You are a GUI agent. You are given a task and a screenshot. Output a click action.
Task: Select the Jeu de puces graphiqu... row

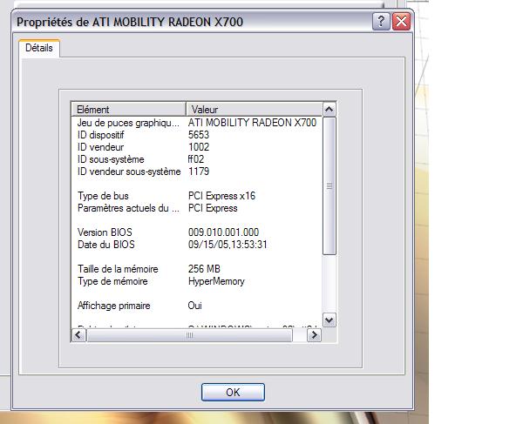tap(197, 123)
